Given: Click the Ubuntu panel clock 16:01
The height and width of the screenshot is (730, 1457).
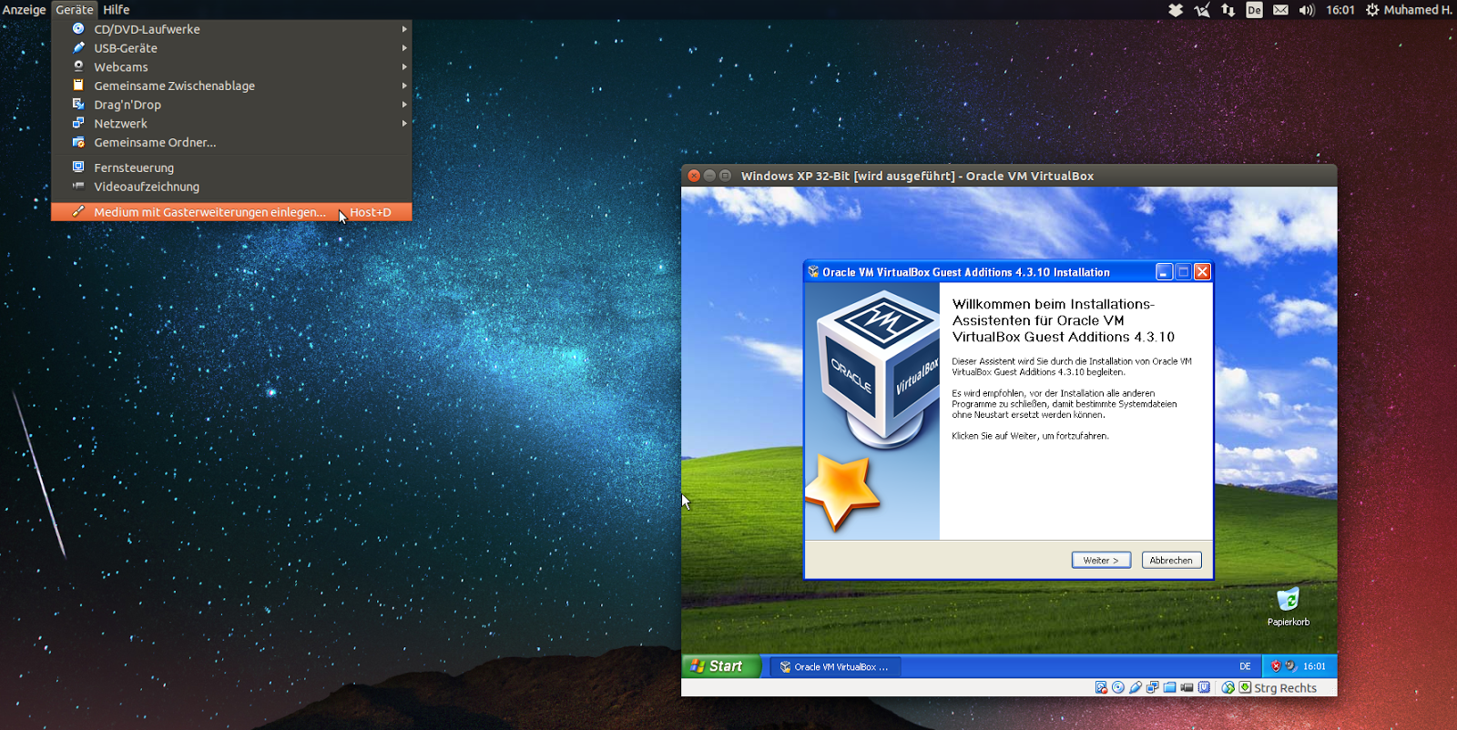Looking at the screenshot, I should pyautogui.click(x=1340, y=10).
